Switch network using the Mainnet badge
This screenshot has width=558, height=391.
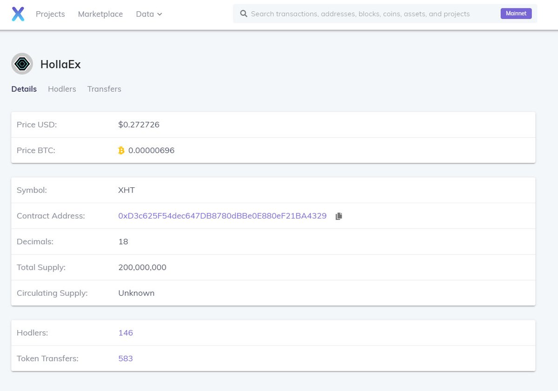pyautogui.click(x=516, y=13)
